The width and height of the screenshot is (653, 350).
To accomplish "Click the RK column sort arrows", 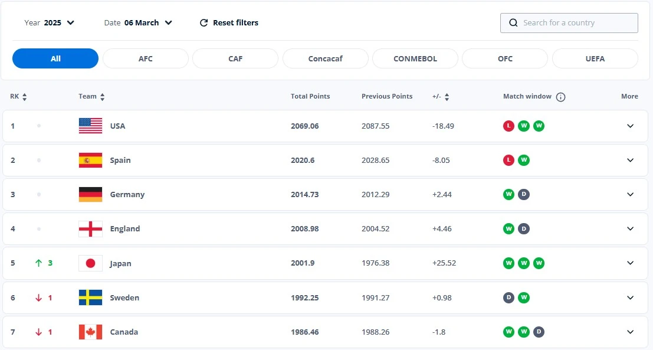I will pos(24,97).
